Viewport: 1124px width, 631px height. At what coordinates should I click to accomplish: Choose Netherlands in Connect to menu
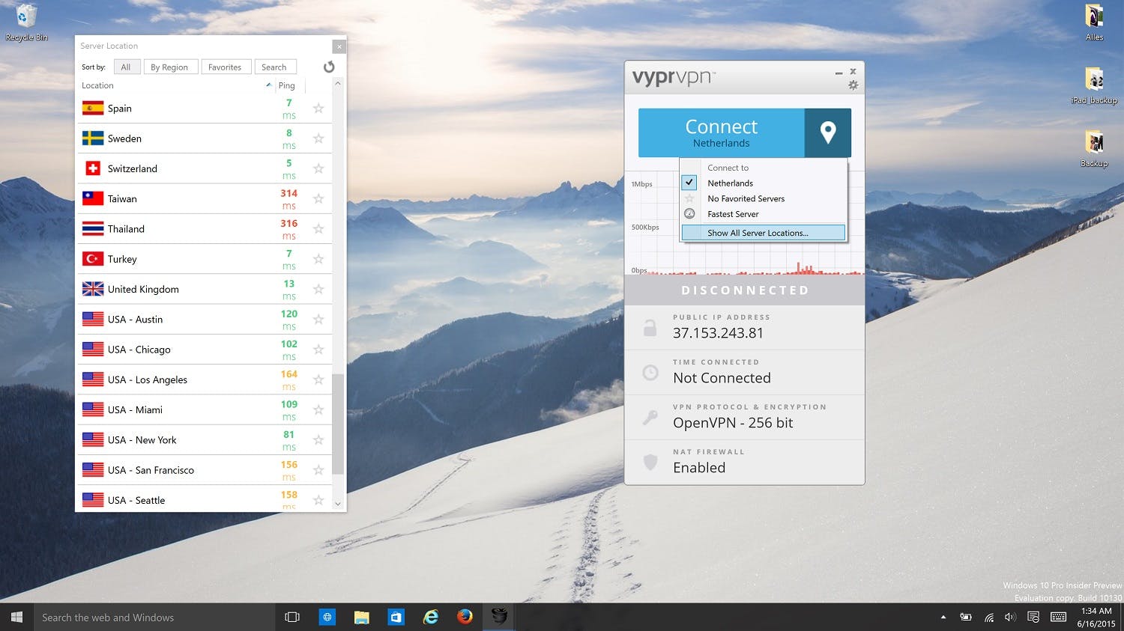point(764,183)
